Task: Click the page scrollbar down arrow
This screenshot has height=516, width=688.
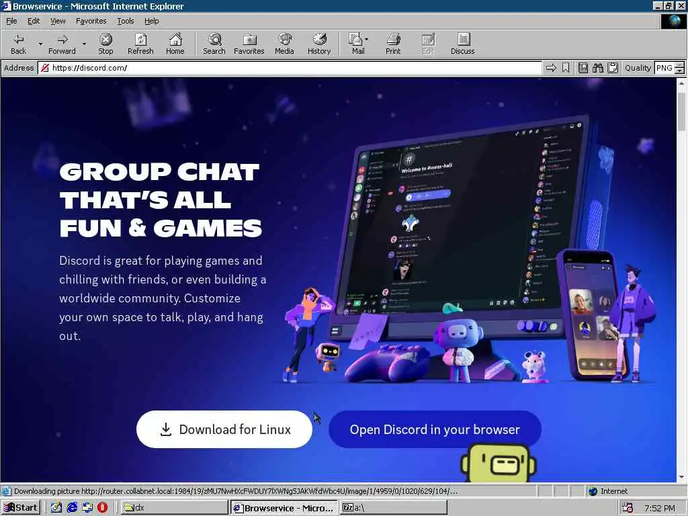Action: (681, 477)
